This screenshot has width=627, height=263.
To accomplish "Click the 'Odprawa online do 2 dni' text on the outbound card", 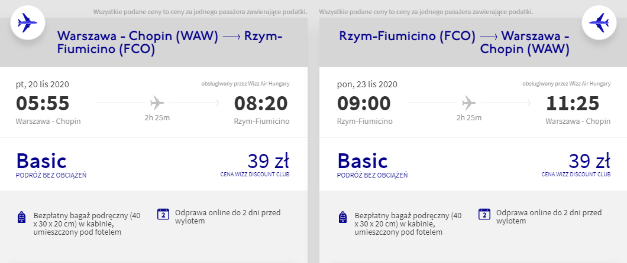I will click(x=228, y=216).
